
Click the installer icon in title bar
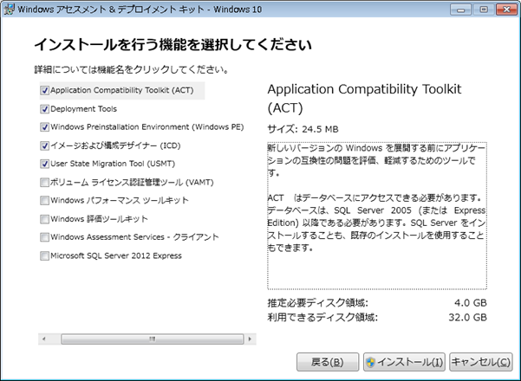pyautogui.click(x=9, y=9)
